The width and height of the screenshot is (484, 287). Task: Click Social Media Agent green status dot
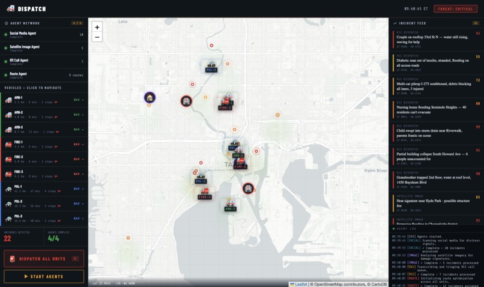click(5, 35)
